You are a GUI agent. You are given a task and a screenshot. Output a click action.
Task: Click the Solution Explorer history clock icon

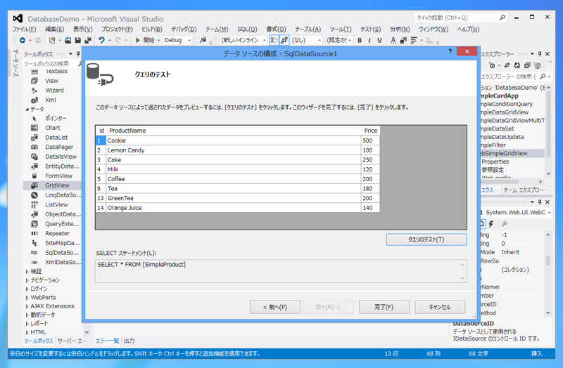point(492,65)
